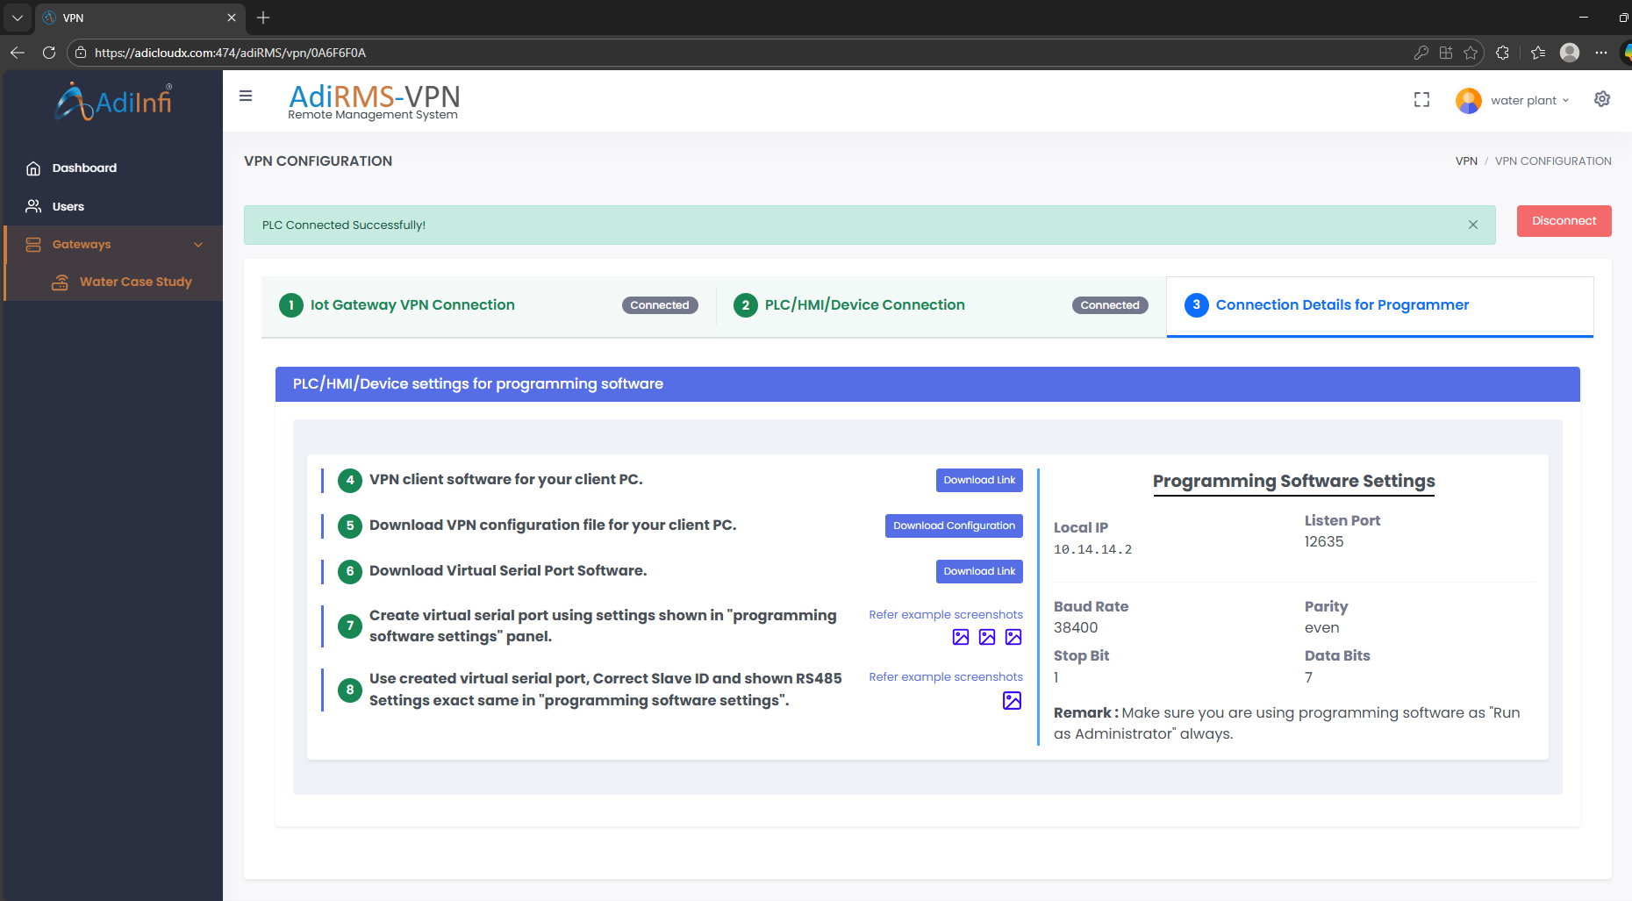Screen dimensions: 1632x901
Task: Open the browser tab list dropdown arrow
Action: pyautogui.click(x=17, y=18)
